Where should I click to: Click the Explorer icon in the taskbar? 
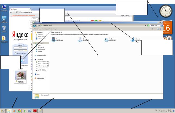click(x=9, y=111)
